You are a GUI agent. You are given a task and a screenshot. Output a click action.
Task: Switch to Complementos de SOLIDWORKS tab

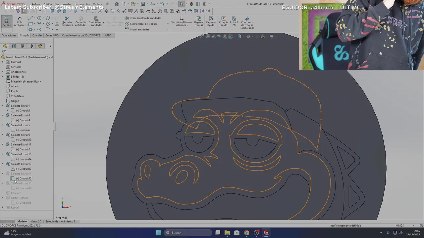point(81,35)
